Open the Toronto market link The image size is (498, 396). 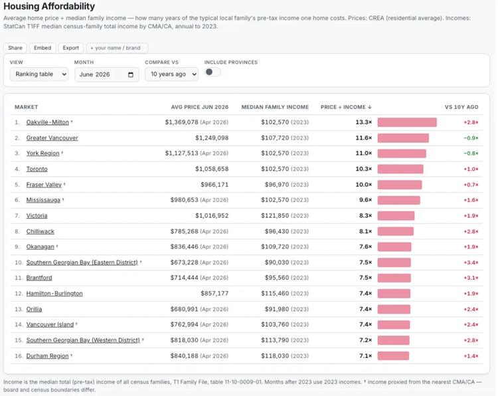tap(37, 169)
